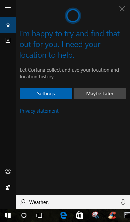The height and width of the screenshot is (222, 130).
Task: Go to Cortana Home
Action: click(8, 25)
